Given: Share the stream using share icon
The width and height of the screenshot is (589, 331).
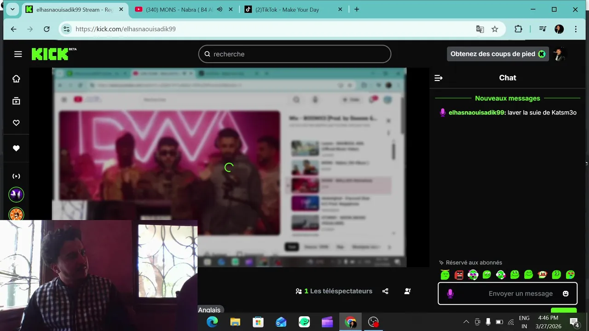Looking at the screenshot, I should point(385,291).
